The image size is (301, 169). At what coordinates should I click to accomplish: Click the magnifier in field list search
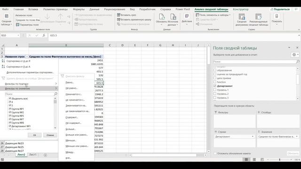(x=298, y=61)
